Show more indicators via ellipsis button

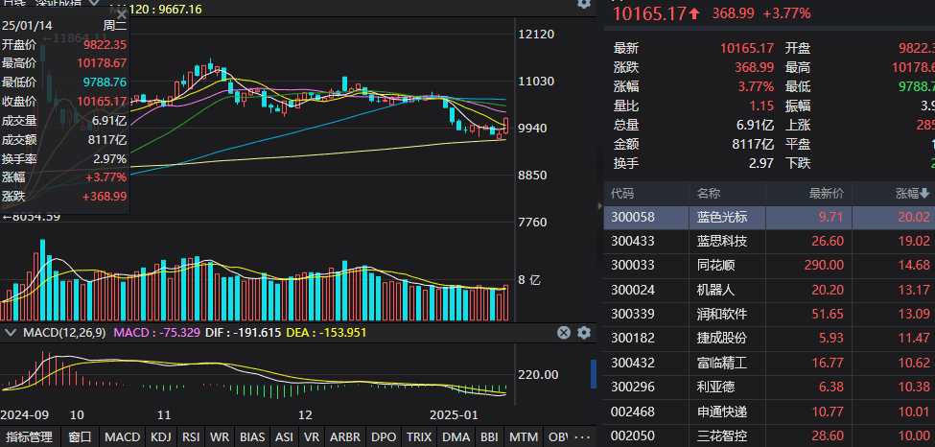(x=584, y=436)
